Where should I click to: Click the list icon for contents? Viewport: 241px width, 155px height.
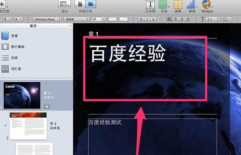(5, 58)
